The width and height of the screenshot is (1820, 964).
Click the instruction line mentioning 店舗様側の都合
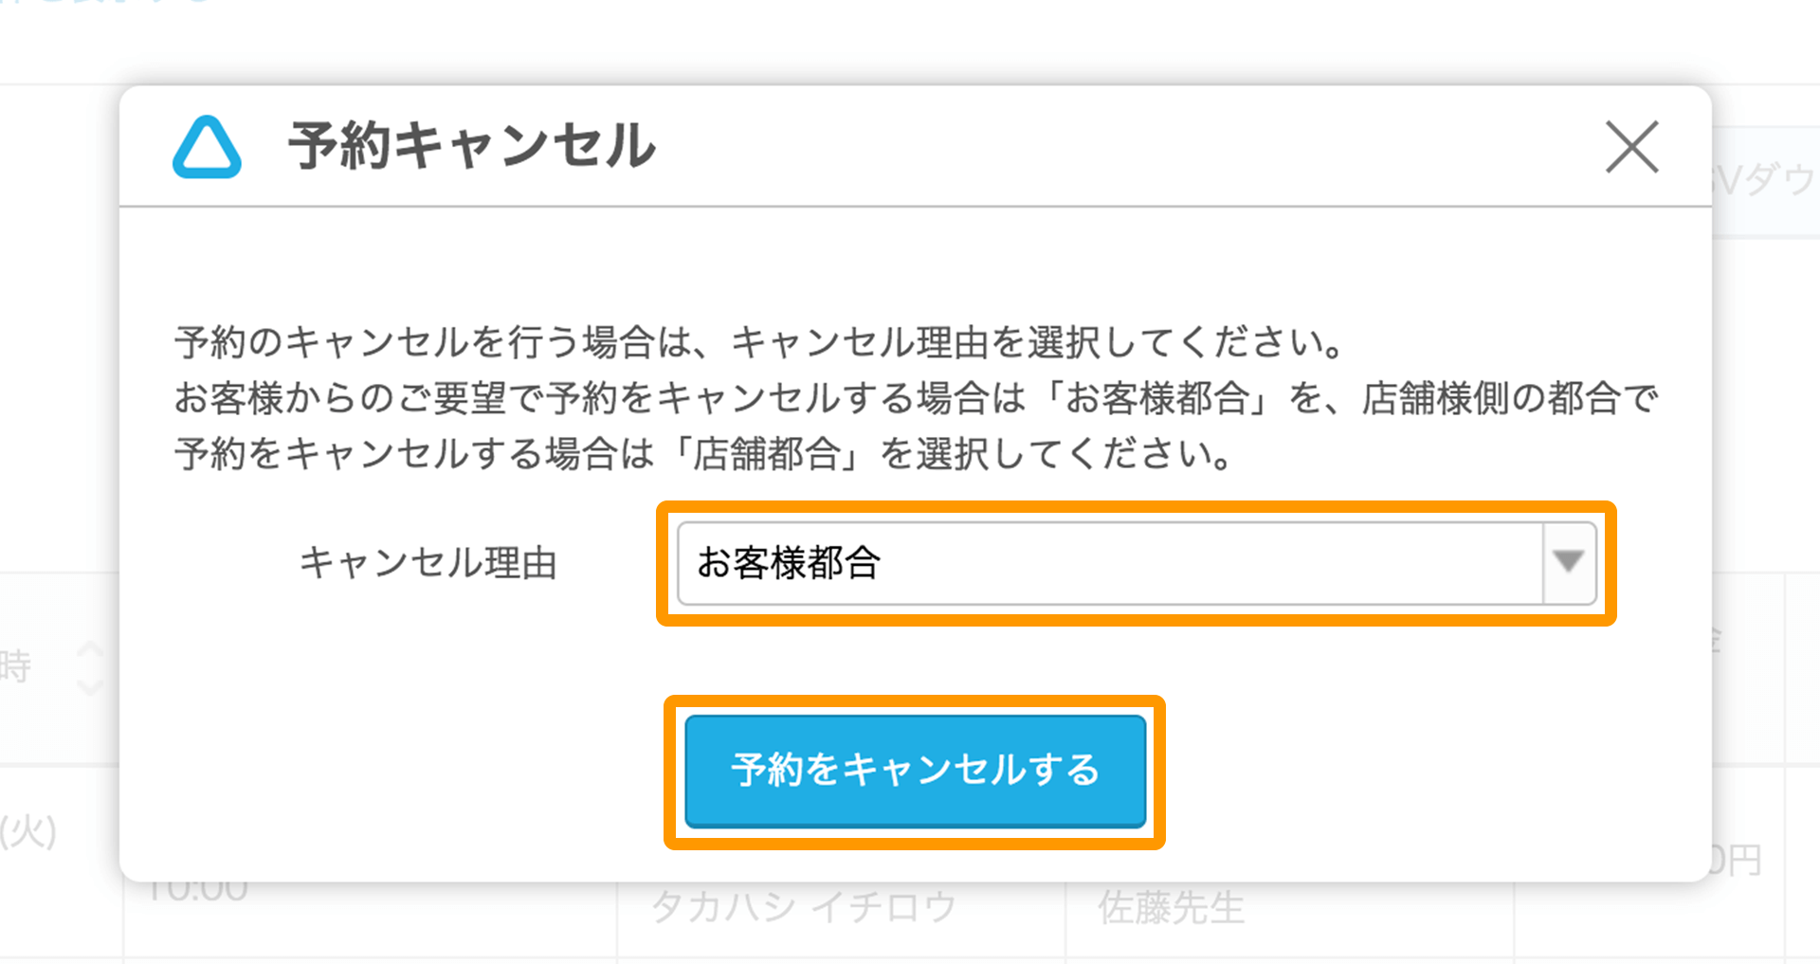915,398
